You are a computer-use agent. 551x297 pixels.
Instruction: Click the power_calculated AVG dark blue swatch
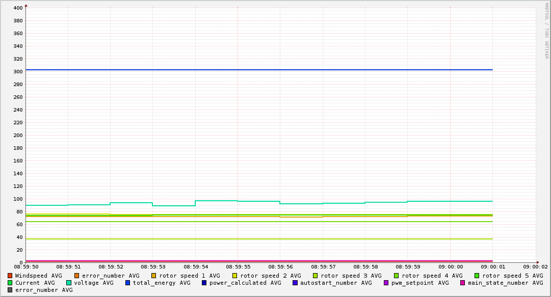(204, 283)
